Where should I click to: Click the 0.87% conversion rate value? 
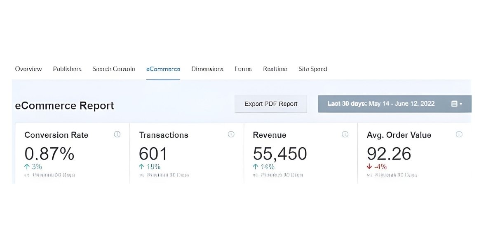[49, 154]
